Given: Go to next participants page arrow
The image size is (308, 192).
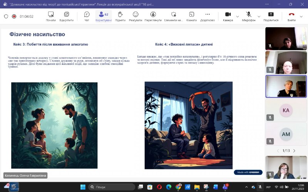Looking at the screenshot, I should pos(294,151).
